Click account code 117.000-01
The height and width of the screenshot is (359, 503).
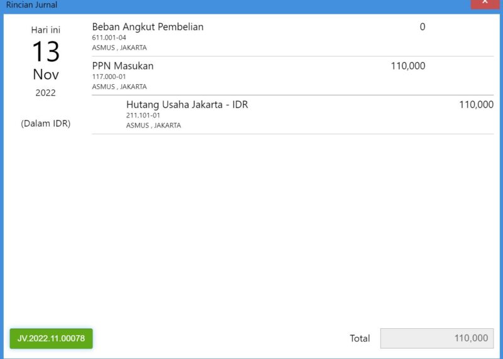click(109, 77)
